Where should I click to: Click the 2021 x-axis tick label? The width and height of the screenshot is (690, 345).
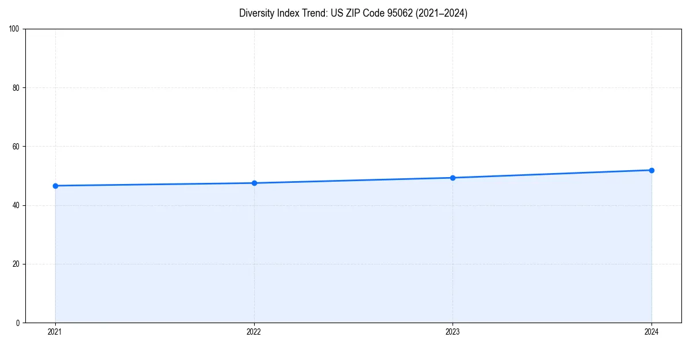click(55, 332)
